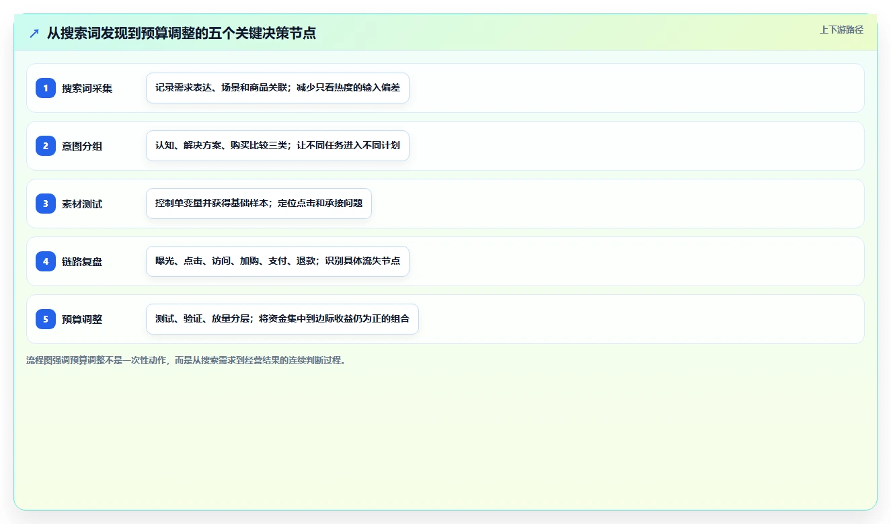Viewport: 891px width, 524px height.
Task: Click the description box starting 认知、解决方案
Action: (278, 146)
